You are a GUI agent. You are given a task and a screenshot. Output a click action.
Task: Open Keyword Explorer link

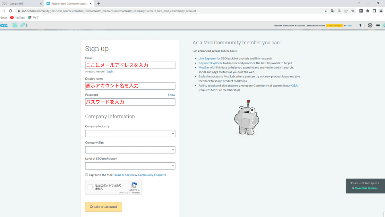point(210,63)
